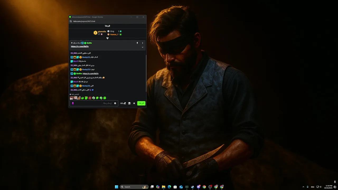Open the emoji picker inside the message box
Screen dimensions: 338x190
coord(115,103)
